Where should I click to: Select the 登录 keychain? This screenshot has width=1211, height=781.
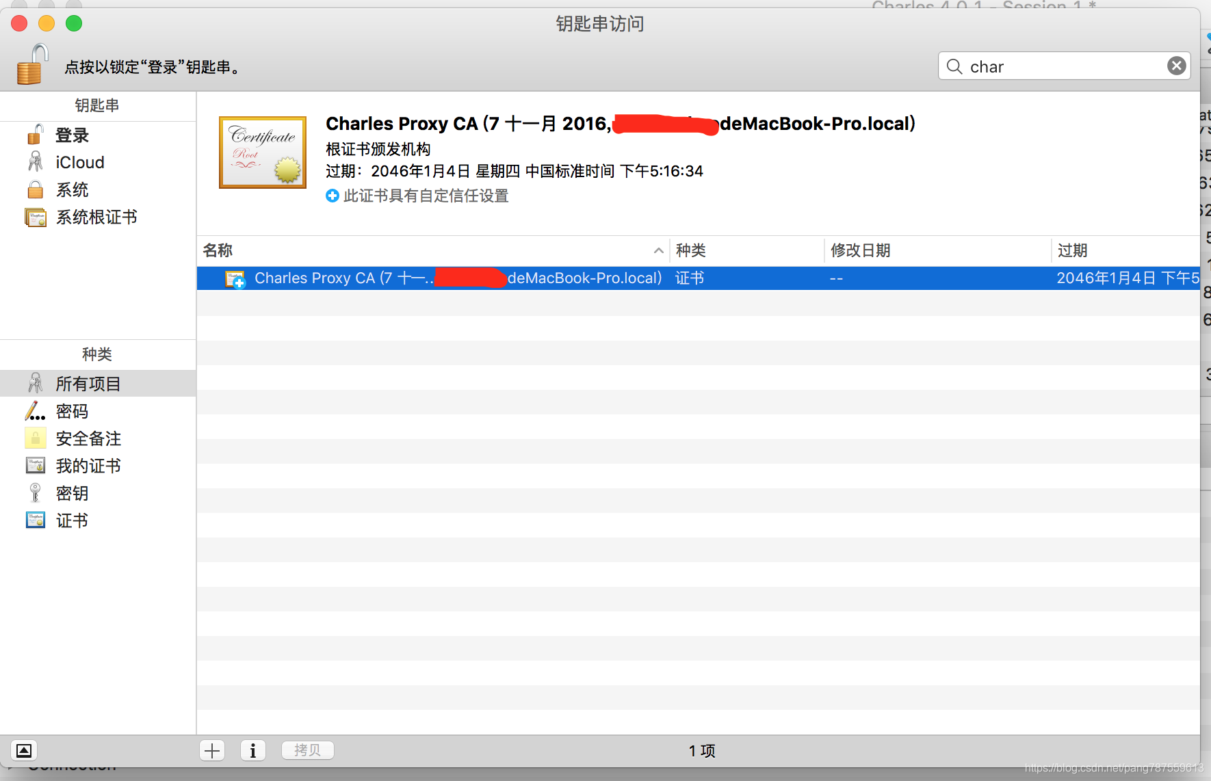(98, 135)
